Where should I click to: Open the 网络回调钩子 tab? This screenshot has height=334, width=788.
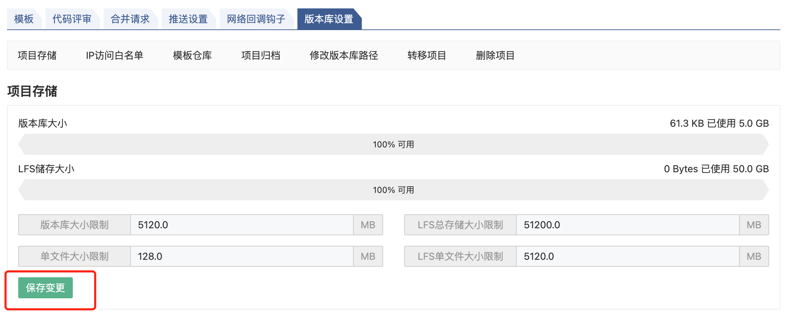256,19
